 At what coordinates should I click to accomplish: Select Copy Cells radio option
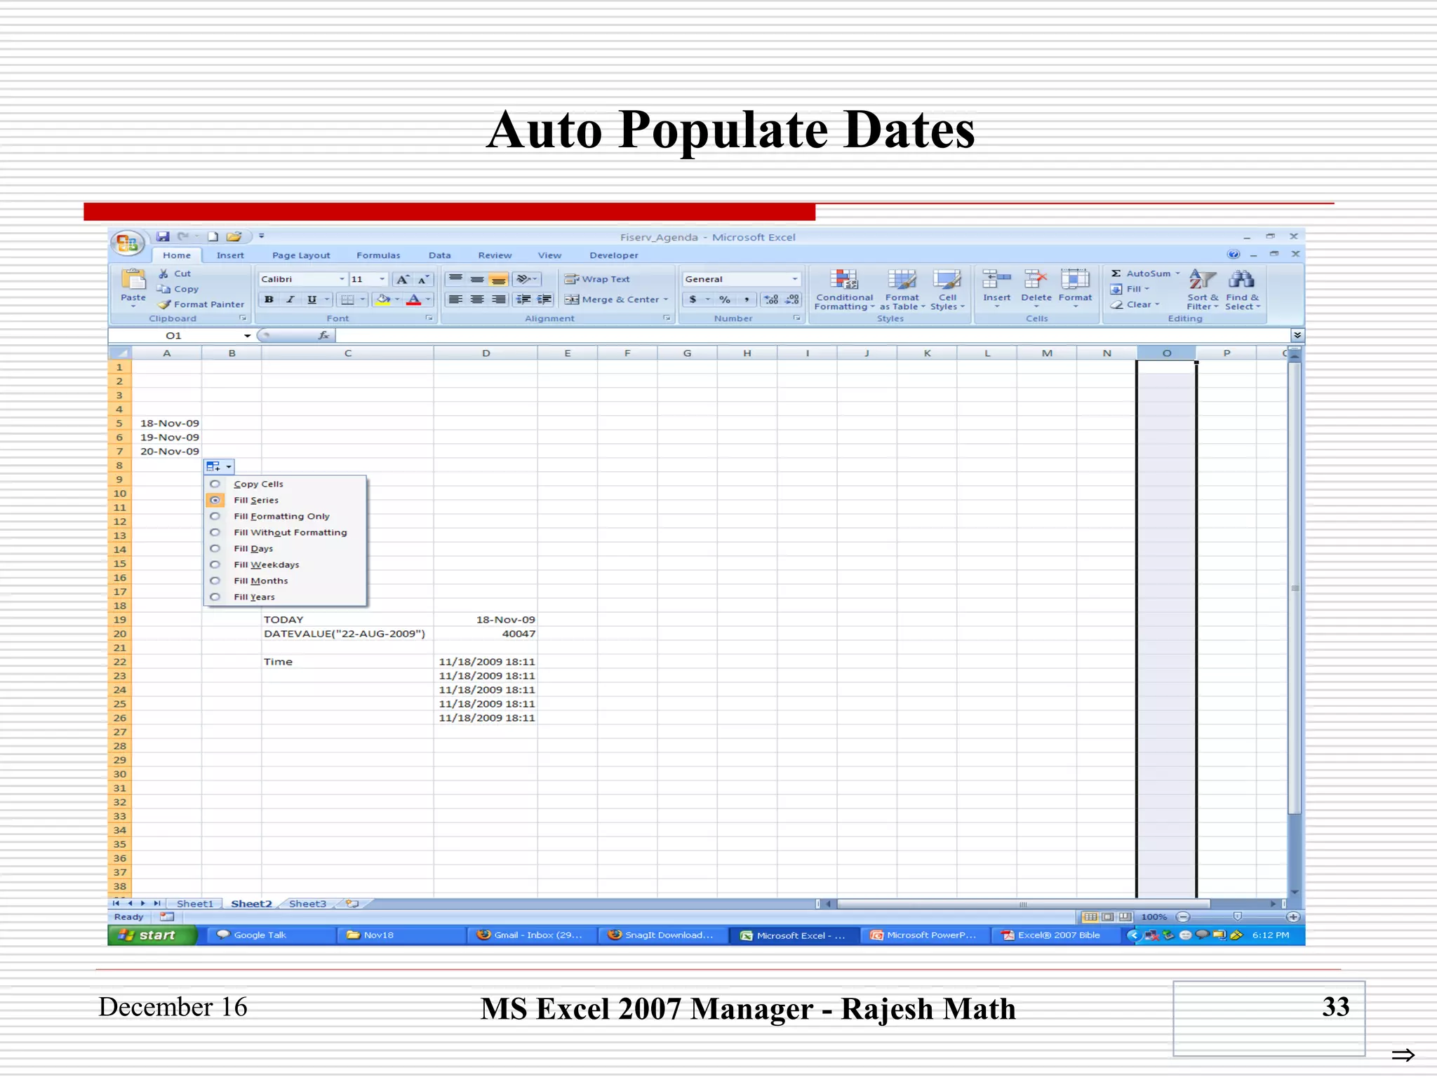215,484
